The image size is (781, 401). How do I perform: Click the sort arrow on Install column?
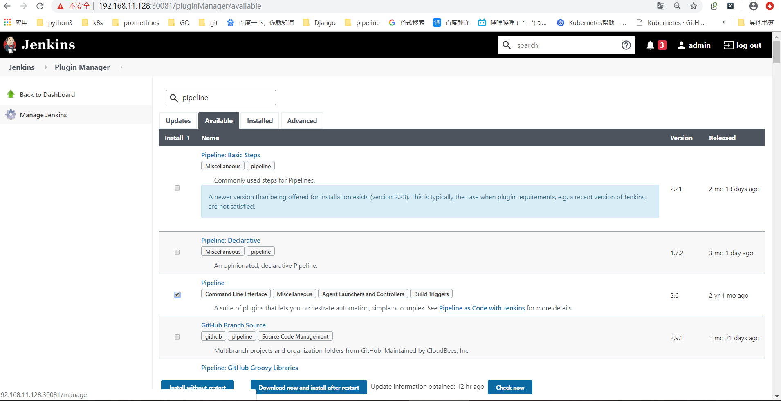188,138
